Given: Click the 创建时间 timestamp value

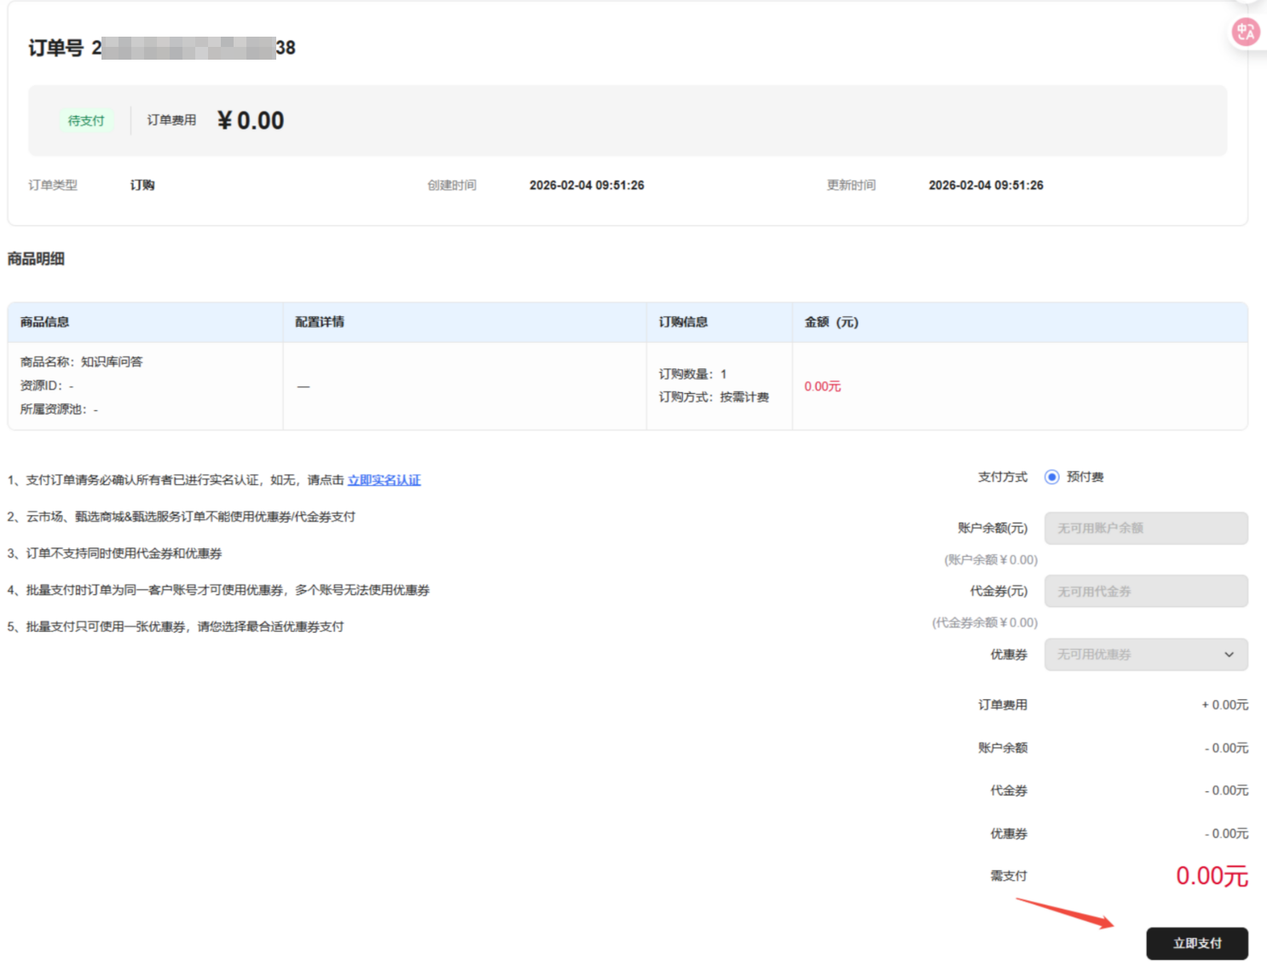Looking at the screenshot, I should coord(587,186).
